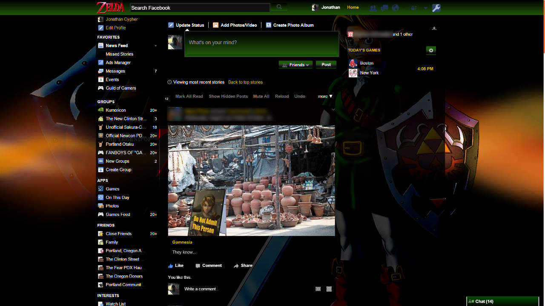The width and height of the screenshot is (545, 306).
Task: Click the Kumoricon group icon
Action: pyautogui.click(x=100, y=110)
